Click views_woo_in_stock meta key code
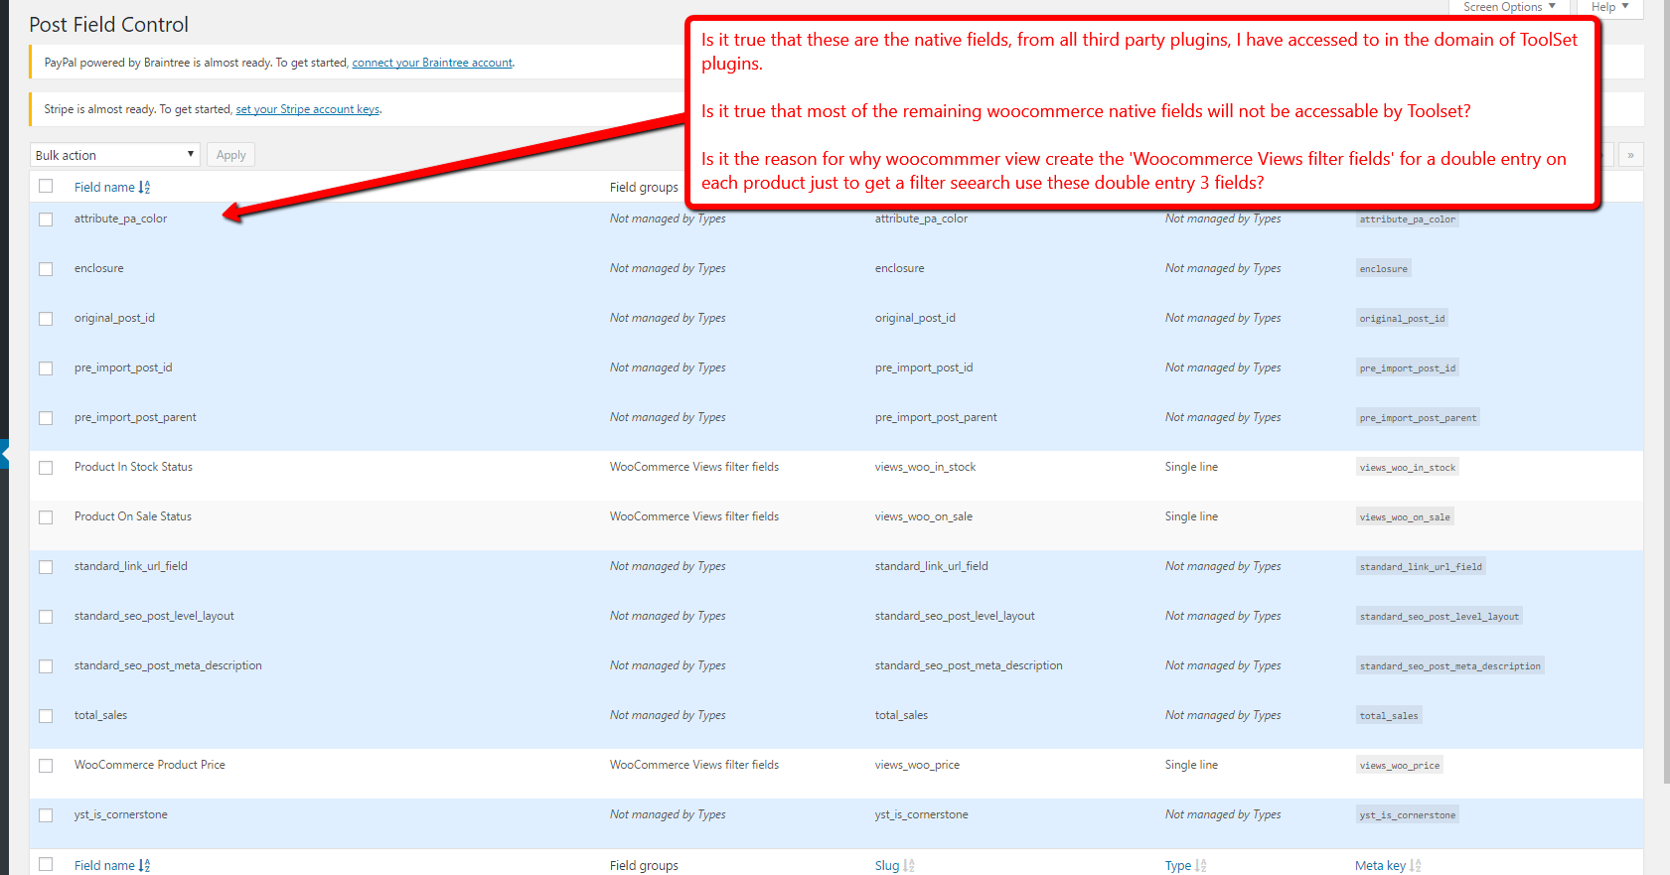1670x875 pixels. 1407,468
